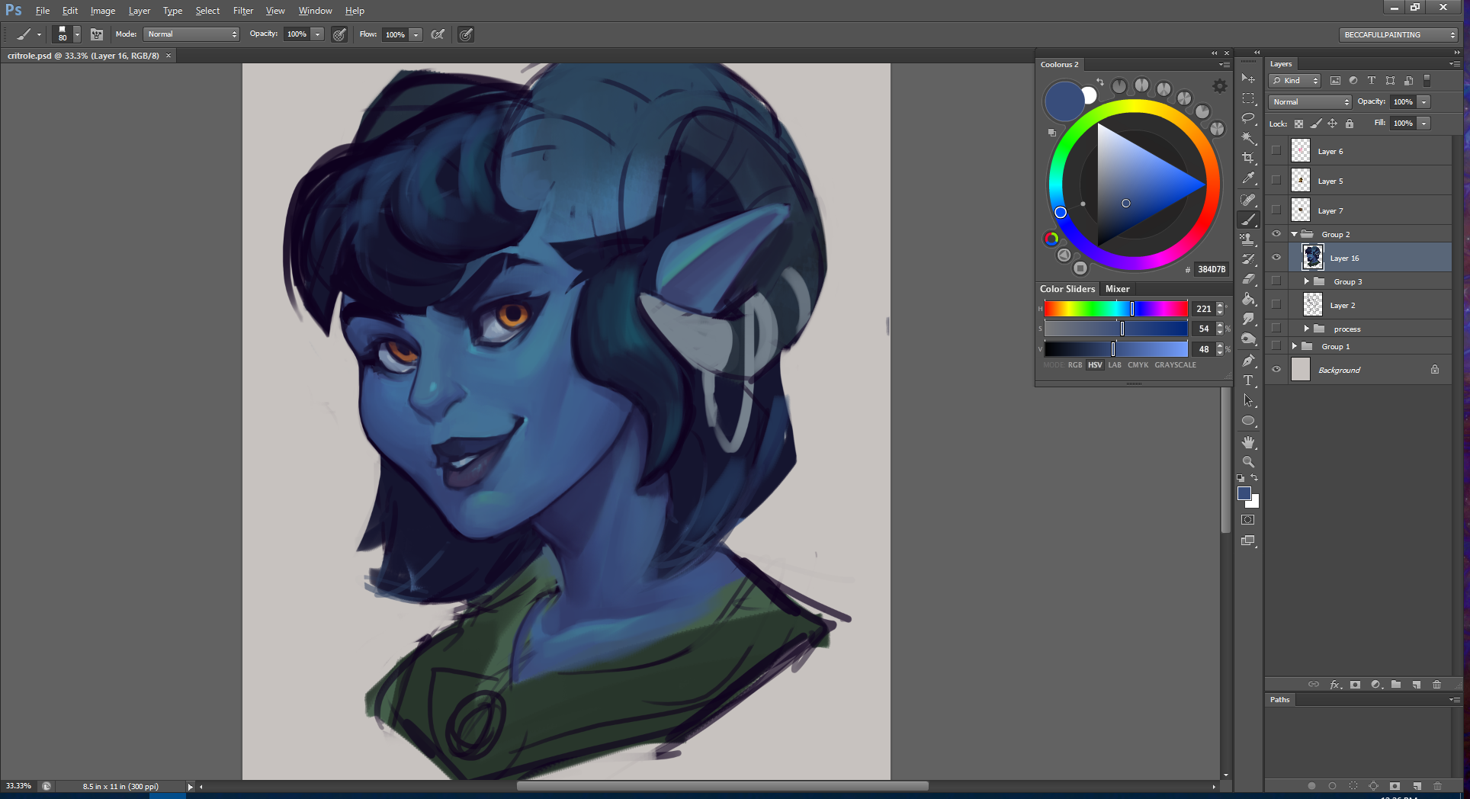Switch to the Mixer tab
Viewport: 1470px width, 799px height.
pyautogui.click(x=1117, y=289)
